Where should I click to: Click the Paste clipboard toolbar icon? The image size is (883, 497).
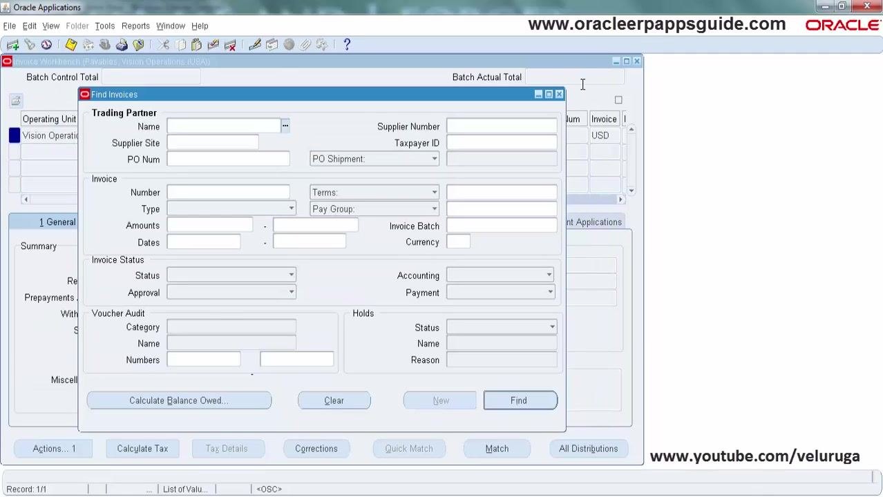[x=196, y=45]
